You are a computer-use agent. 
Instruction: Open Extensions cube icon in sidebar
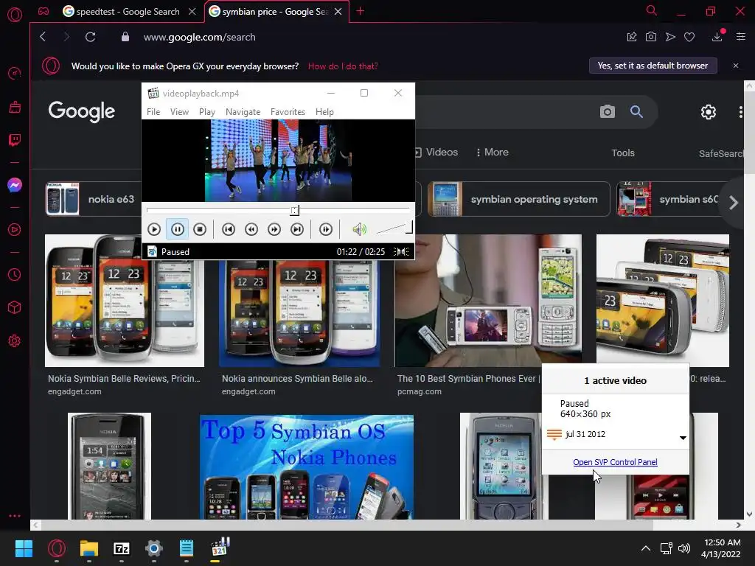click(x=15, y=307)
